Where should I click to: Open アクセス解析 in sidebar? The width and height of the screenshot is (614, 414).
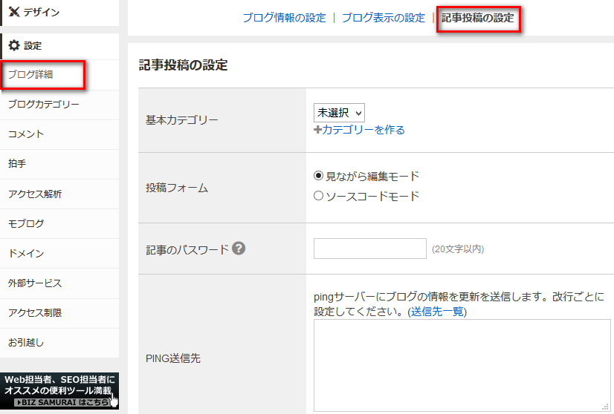[x=59, y=194]
